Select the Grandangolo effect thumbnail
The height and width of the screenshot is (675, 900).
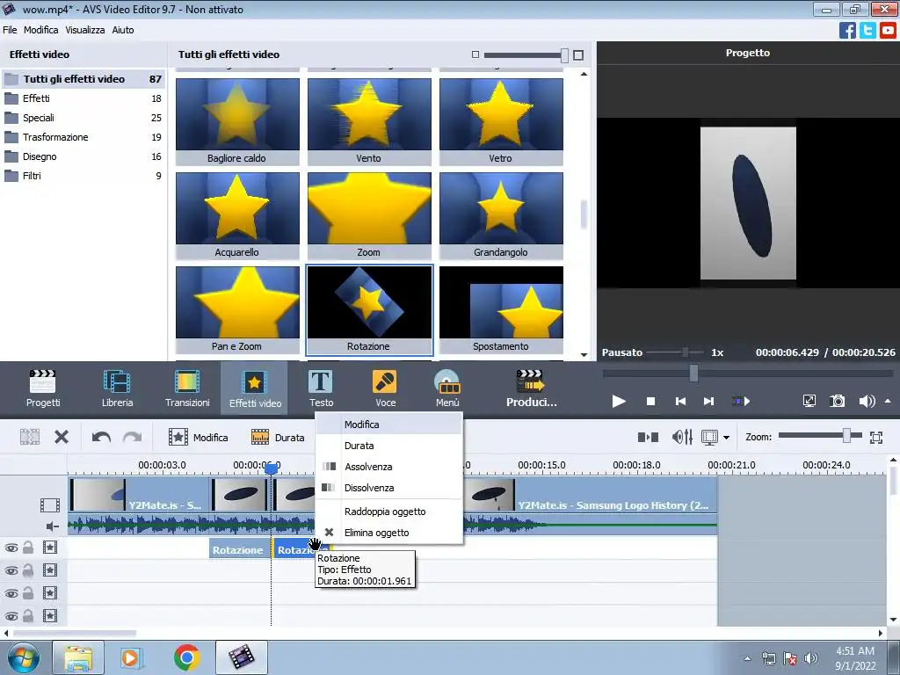click(501, 216)
